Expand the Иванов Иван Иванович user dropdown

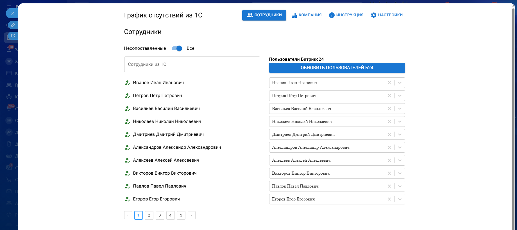coord(400,83)
